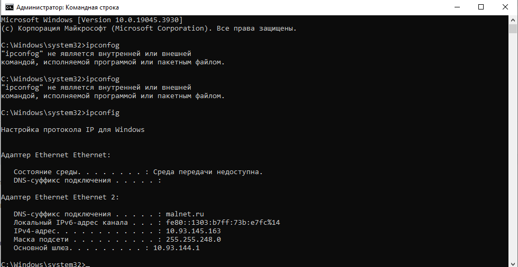The width and height of the screenshot is (518, 267).
Task: Click the blinking cursor at the last prompt
Action: [88, 265]
